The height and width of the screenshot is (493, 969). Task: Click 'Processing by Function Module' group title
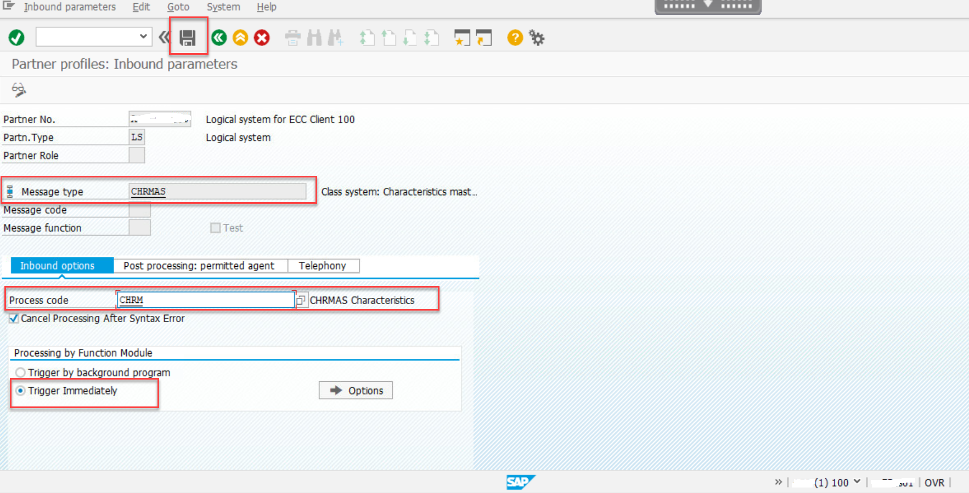83,353
